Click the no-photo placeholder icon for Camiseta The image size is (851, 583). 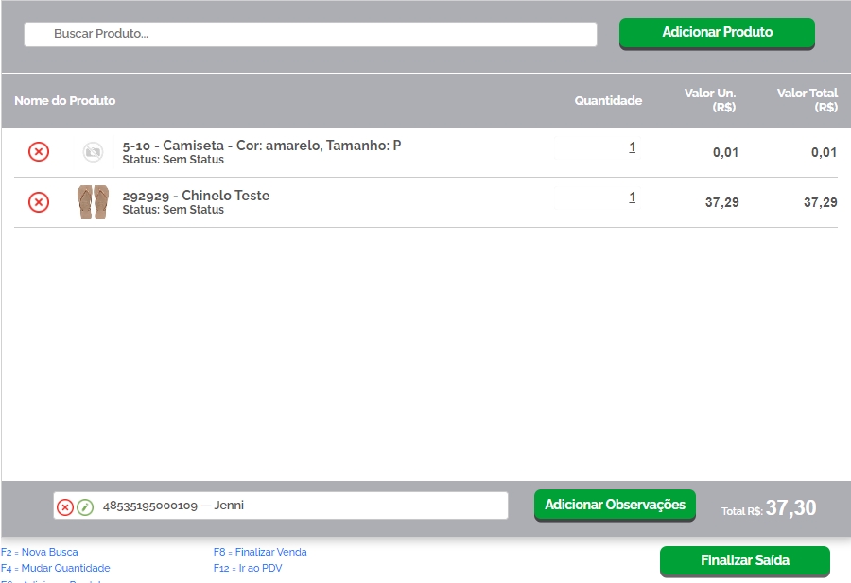coord(93,151)
